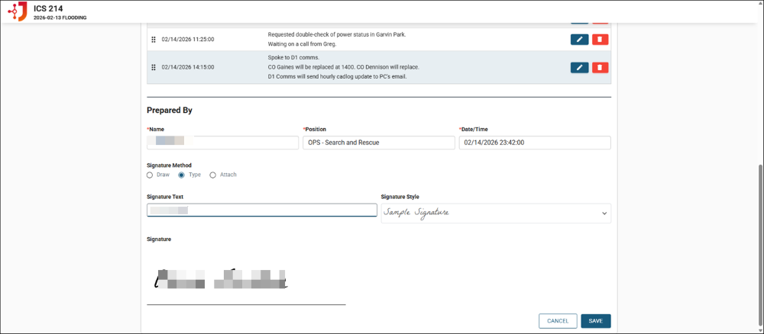Select the Type signature method

coord(182,175)
